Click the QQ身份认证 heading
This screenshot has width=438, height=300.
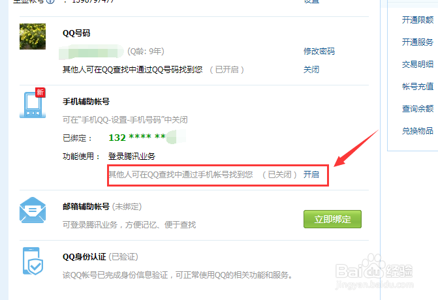pyautogui.click(x=84, y=257)
